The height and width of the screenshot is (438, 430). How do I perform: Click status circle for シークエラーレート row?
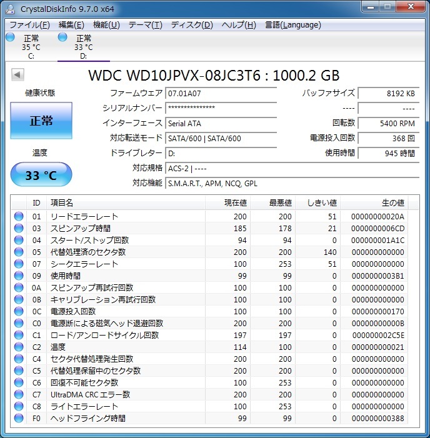pyautogui.click(x=19, y=264)
